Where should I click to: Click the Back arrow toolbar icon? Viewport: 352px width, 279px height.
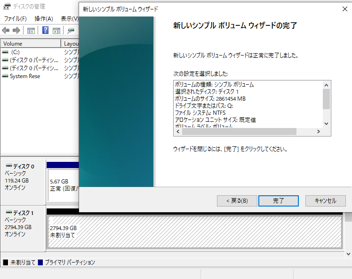6,31
